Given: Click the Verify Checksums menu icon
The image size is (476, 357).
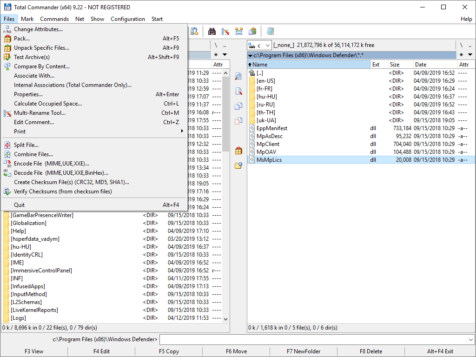Looking at the screenshot, I should click(7, 192).
